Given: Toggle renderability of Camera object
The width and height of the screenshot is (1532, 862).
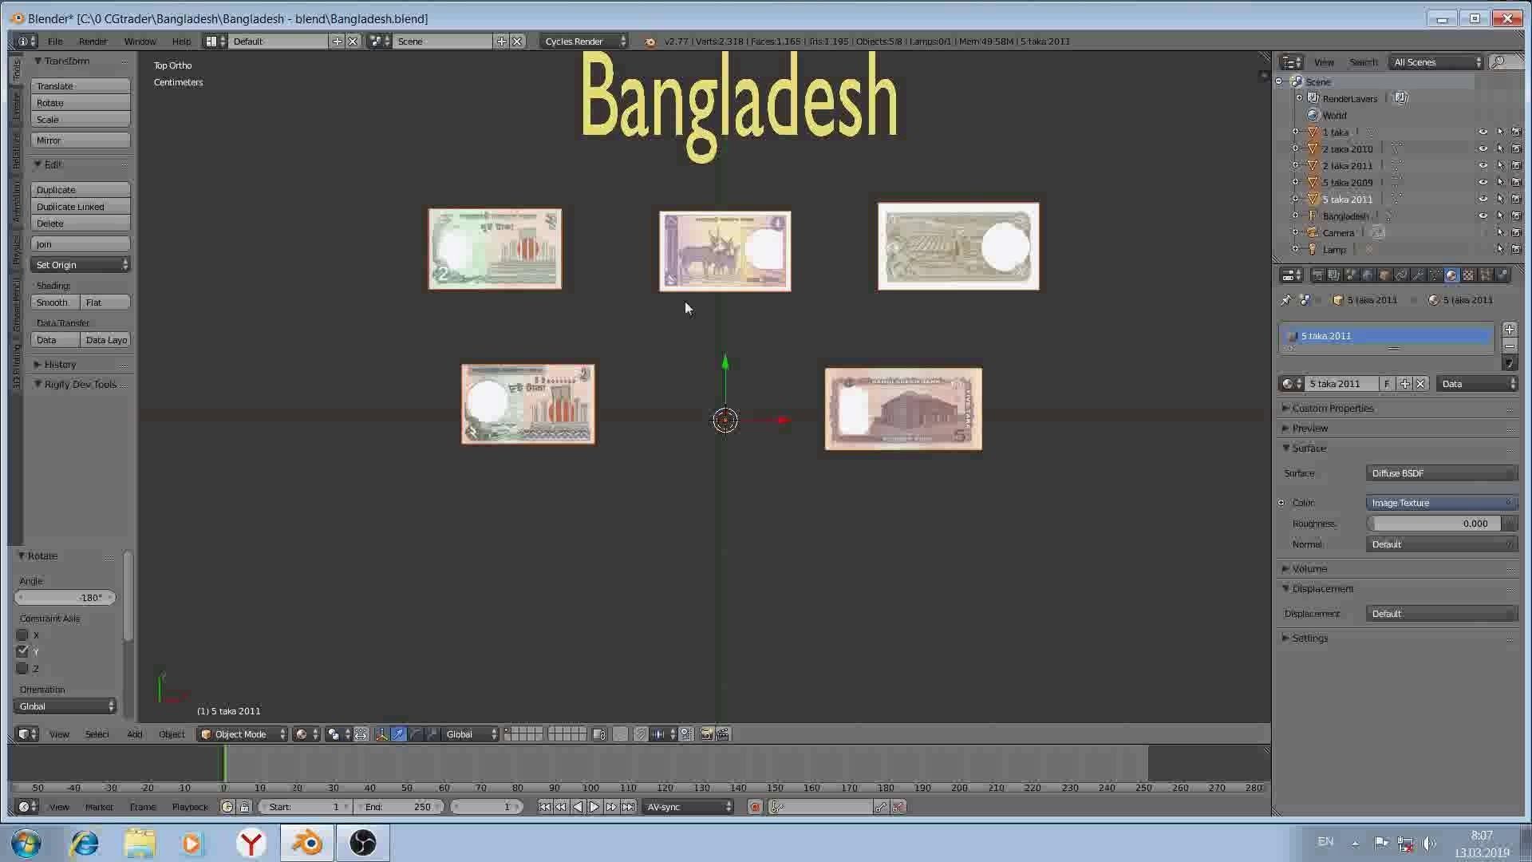Looking at the screenshot, I should pyautogui.click(x=1516, y=232).
